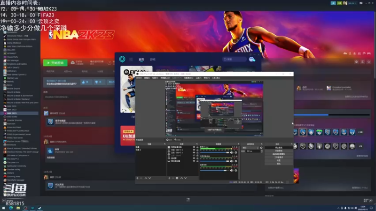Expand +18 more achievements in Steam

point(360,132)
